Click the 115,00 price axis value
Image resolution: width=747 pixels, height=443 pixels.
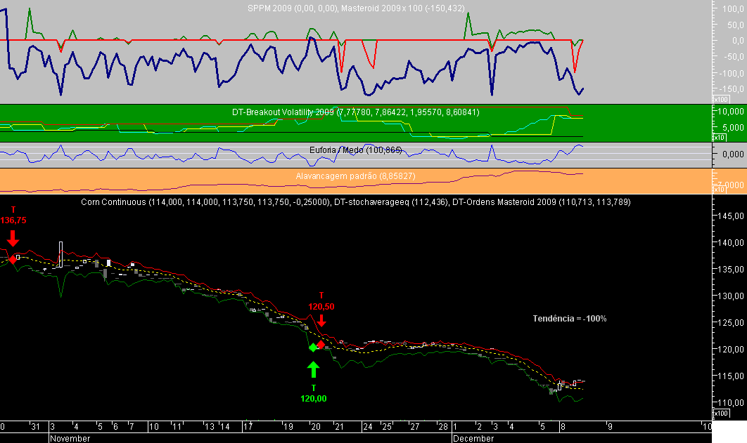732,376
